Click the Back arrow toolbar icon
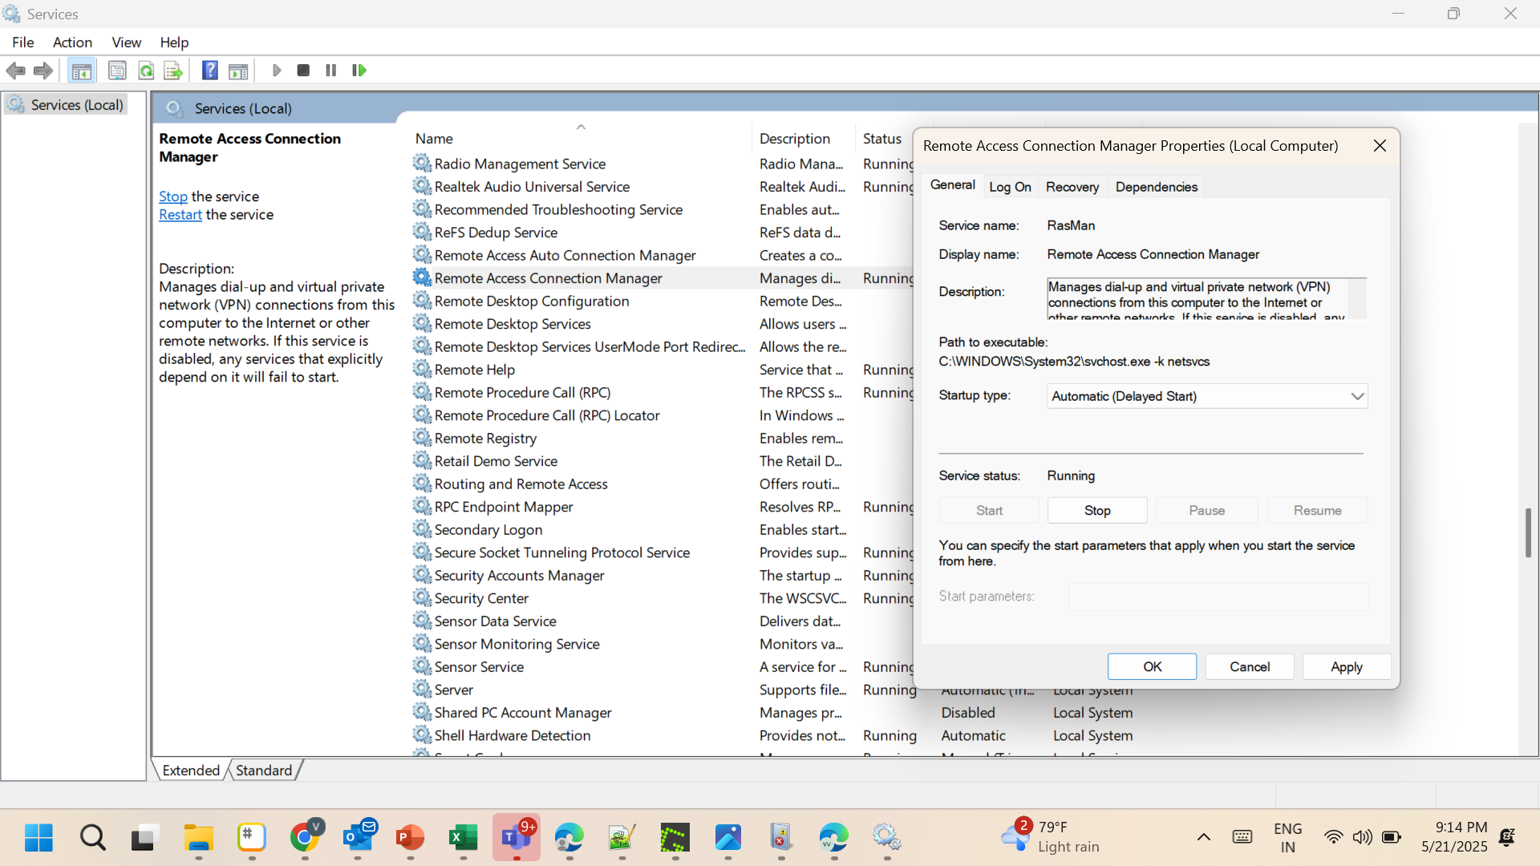This screenshot has width=1540, height=866. click(x=15, y=71)
